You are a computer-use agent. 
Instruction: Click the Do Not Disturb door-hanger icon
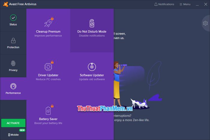[x=92, y=23]
